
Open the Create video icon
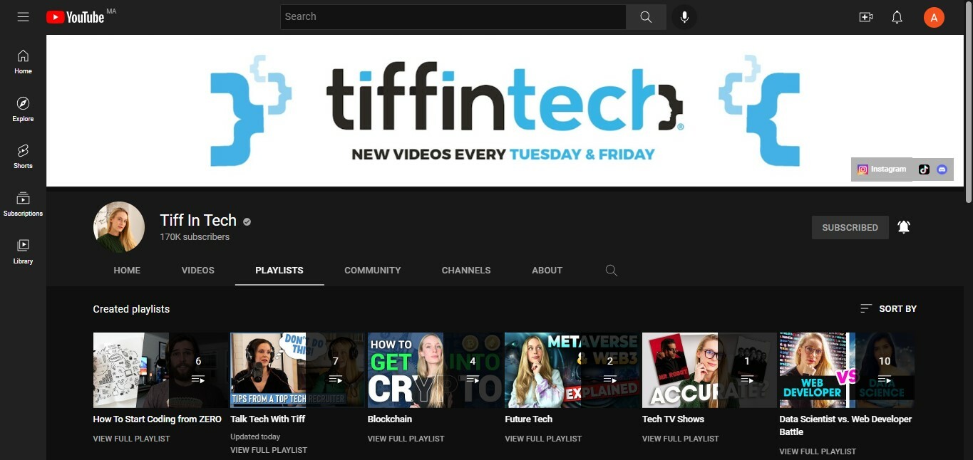tap(865, 16)
